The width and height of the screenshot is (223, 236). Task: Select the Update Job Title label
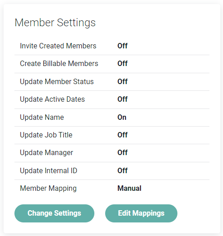click(x=46, y=135)
